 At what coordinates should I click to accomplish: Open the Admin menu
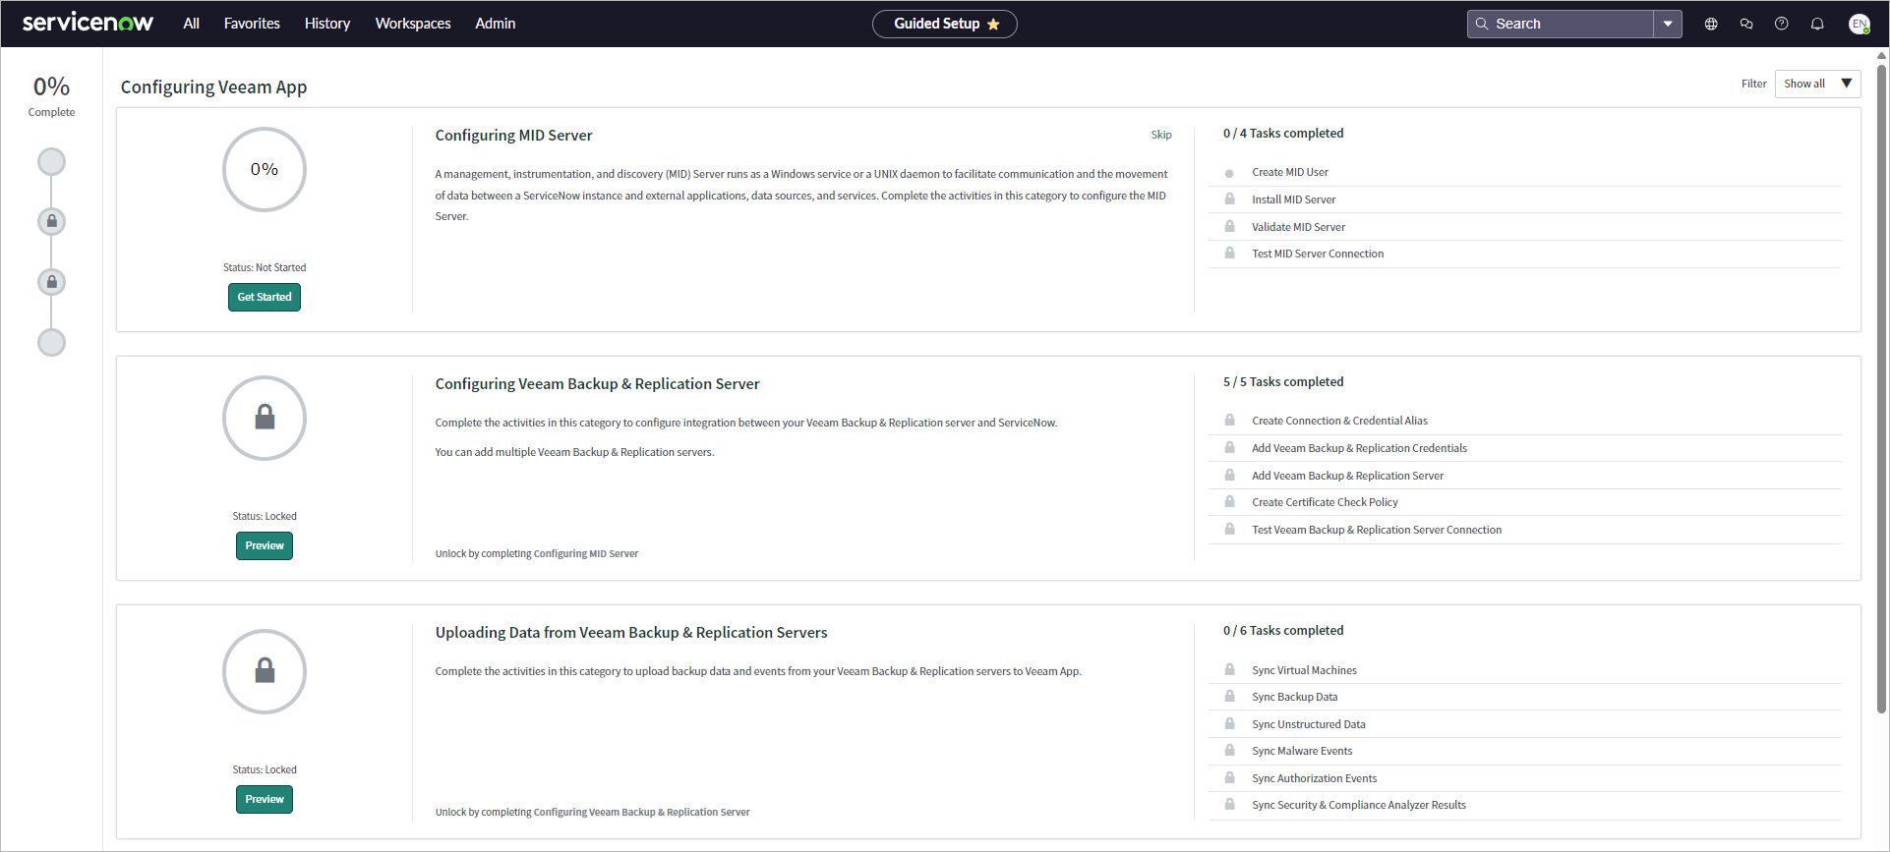point(496,24)
